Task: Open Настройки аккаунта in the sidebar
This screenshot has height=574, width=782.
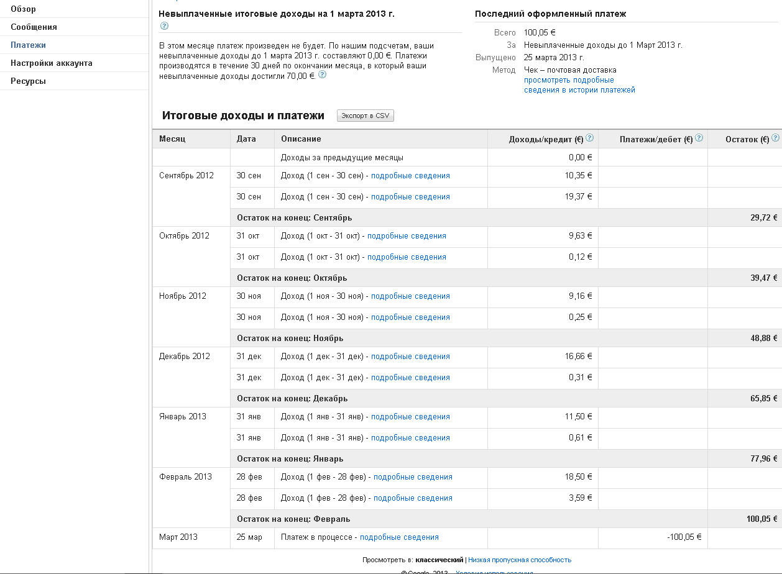Action: pyautogui.click(x=52, y=63)
